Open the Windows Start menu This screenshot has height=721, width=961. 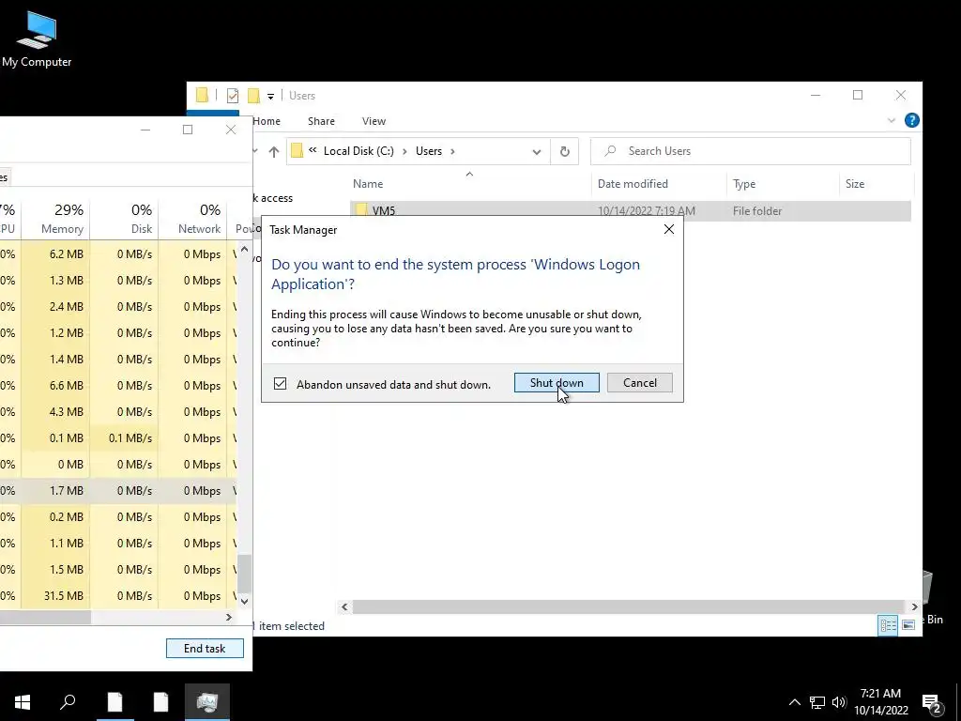[x=23, y=702]
